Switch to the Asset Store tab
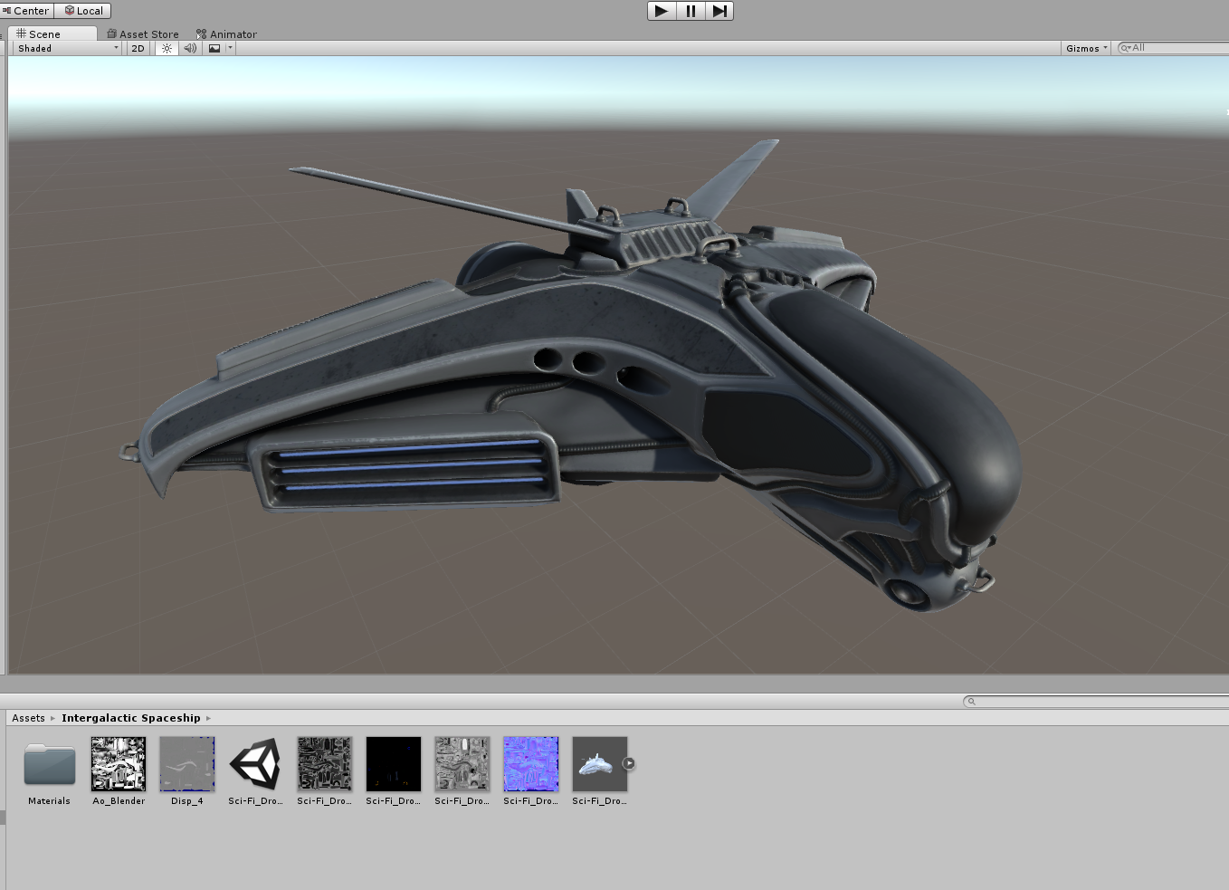Image resolution: width=1229 pixels, height=890 pixels. pyautogui.click(x=143, y=33)
